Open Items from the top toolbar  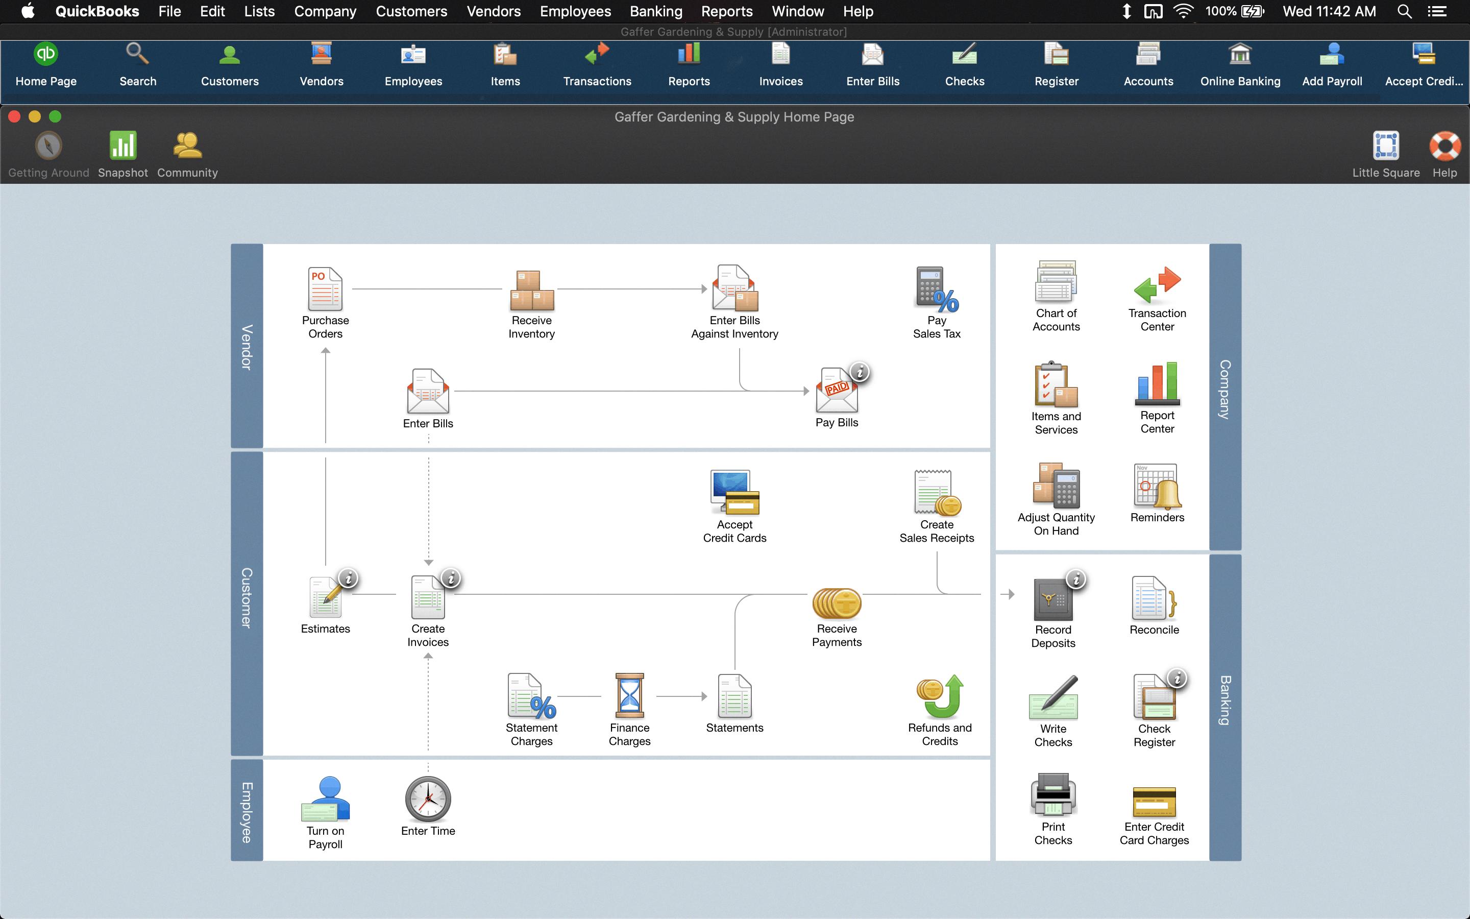point(505,65)
